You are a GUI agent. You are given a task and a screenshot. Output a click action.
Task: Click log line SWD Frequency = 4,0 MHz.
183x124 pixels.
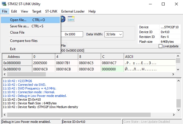[29, 88]
